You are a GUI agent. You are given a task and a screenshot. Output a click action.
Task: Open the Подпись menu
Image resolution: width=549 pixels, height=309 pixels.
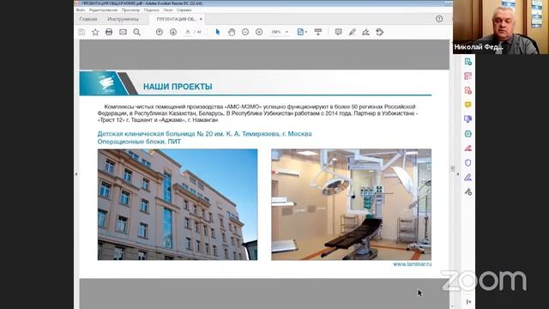coord(151,10)
